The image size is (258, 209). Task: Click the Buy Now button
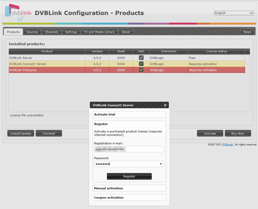238,133
